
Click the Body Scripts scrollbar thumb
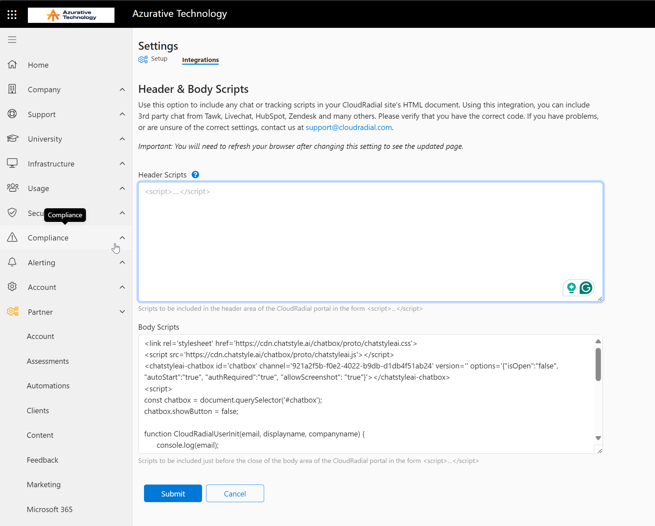pos(598,364)
